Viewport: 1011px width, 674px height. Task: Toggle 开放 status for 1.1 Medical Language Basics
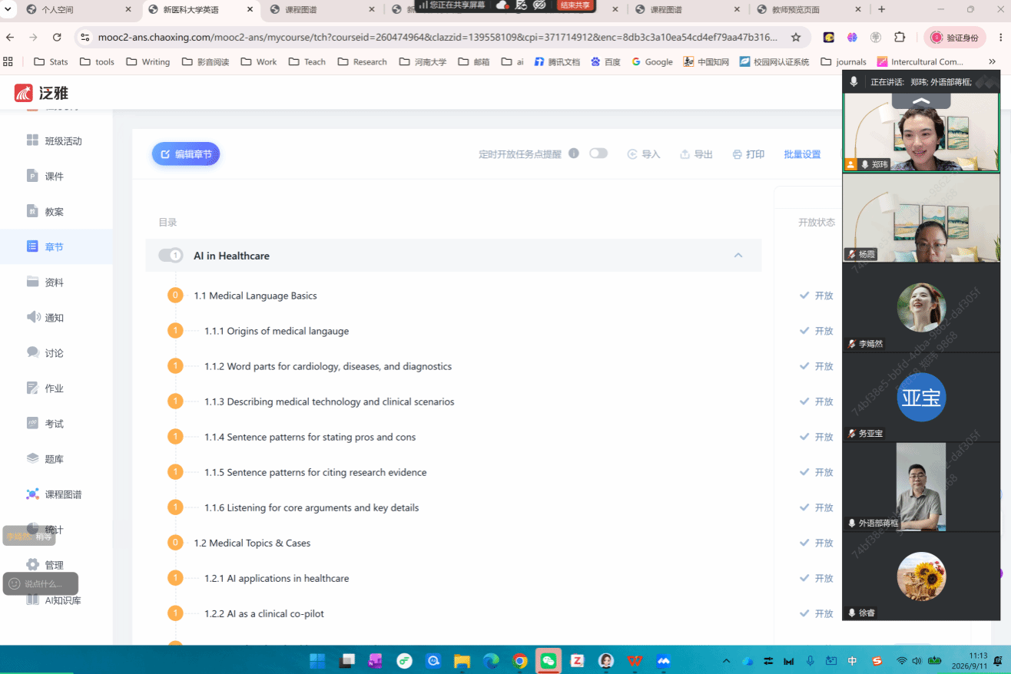pos(816,296)
